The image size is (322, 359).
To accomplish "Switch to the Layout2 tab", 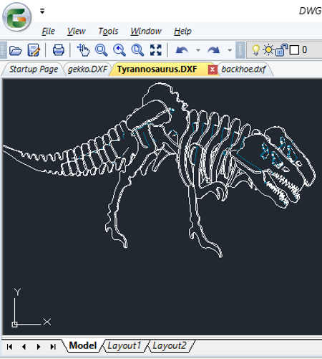I will [x=170, y=345].
